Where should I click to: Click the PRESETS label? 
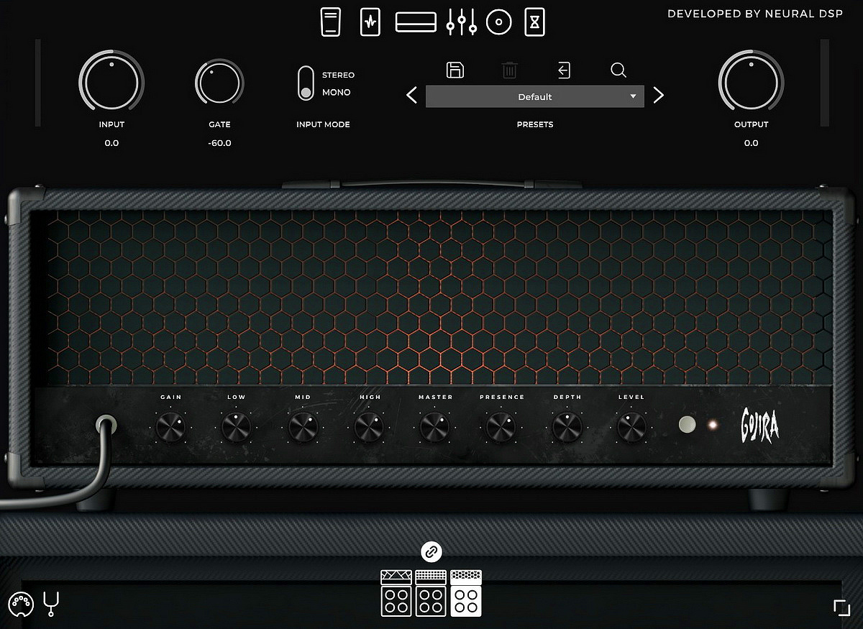535,124
